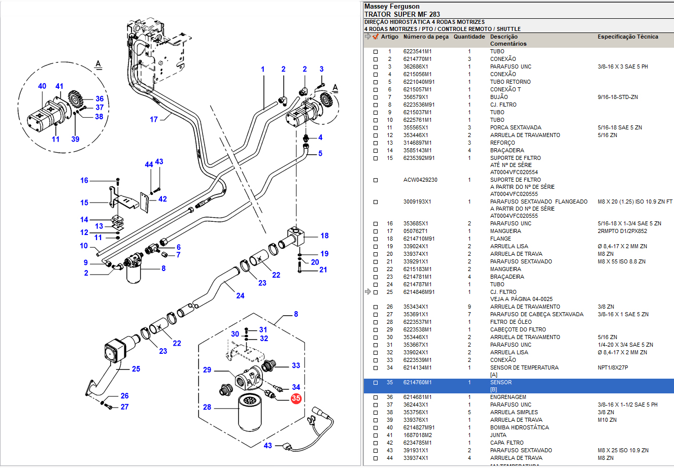Select callout 28 next to the oil filter
The width and height of the screenshot is (674, 468).
(x=207, y=407)
